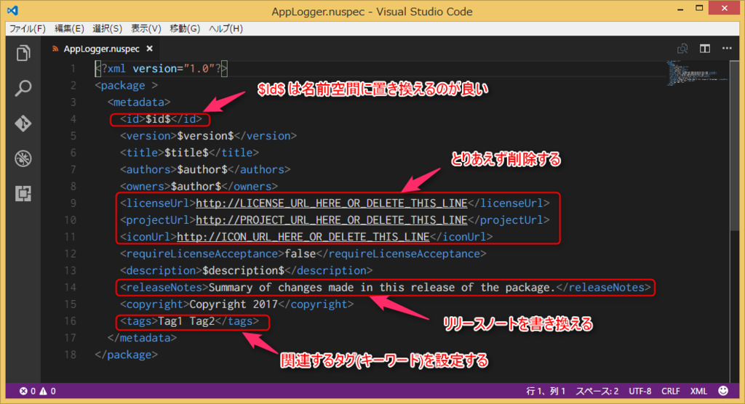
Task: Open the Source Control (Git) view
Action: click(23, 124)
